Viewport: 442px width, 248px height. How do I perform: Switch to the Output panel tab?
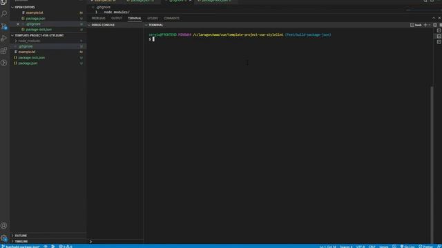(x=117, y=19)
